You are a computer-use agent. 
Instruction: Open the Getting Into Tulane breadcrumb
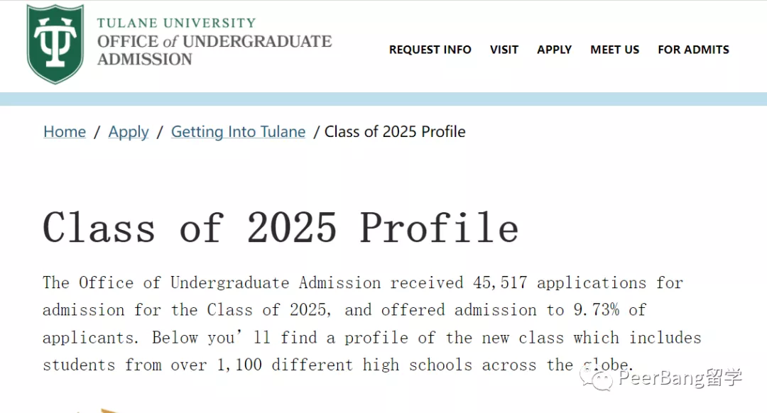pyautogui.click(x=238, y=132)
